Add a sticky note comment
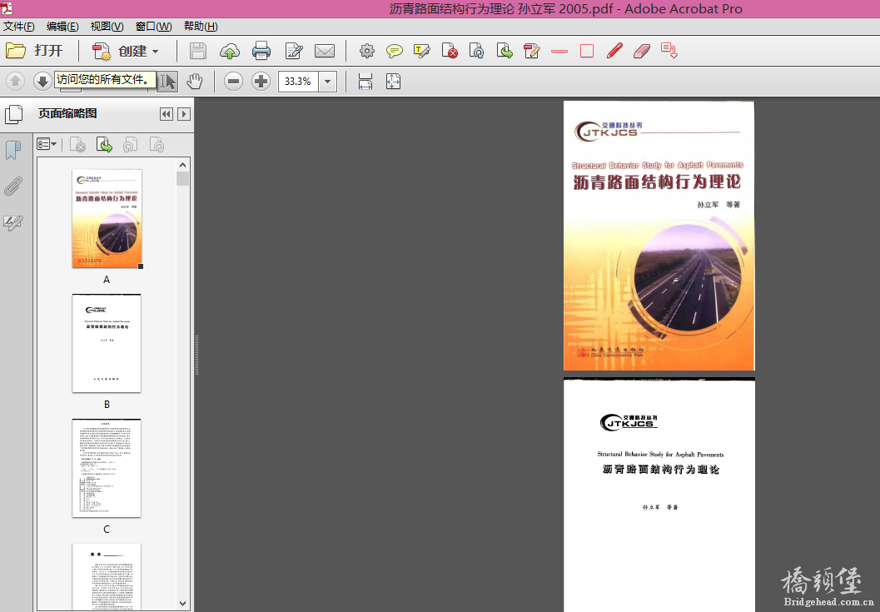This screenshot has width=880, height=612. 395,51
